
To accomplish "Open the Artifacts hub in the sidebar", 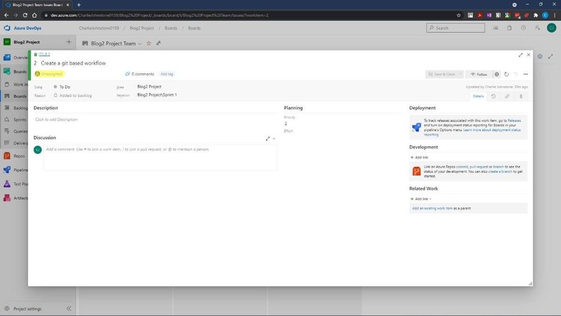I will click(15, 198).
